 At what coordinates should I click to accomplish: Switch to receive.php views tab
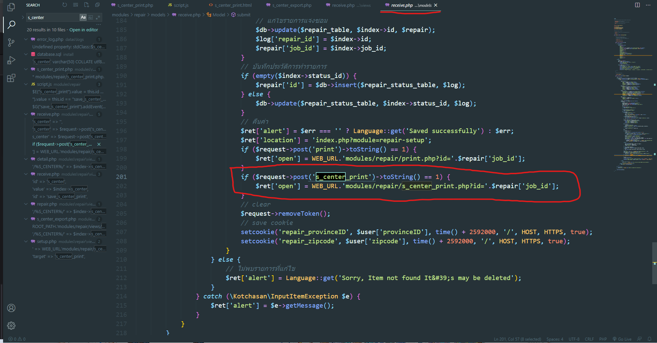click(x=348, y=5)
